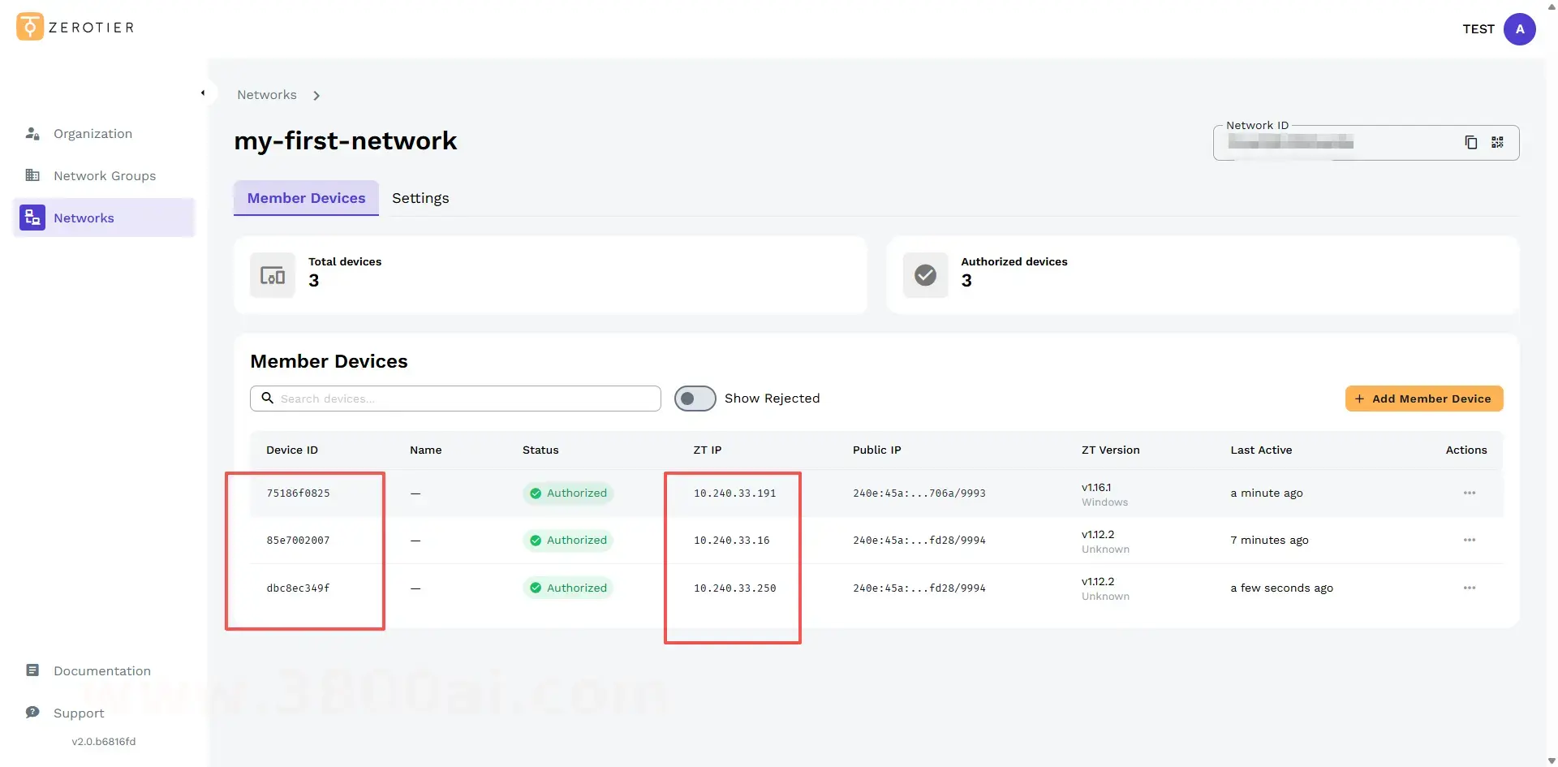Show the Network ID QR code
Screen dimensions: 1558x767
tap(1497, 143)
